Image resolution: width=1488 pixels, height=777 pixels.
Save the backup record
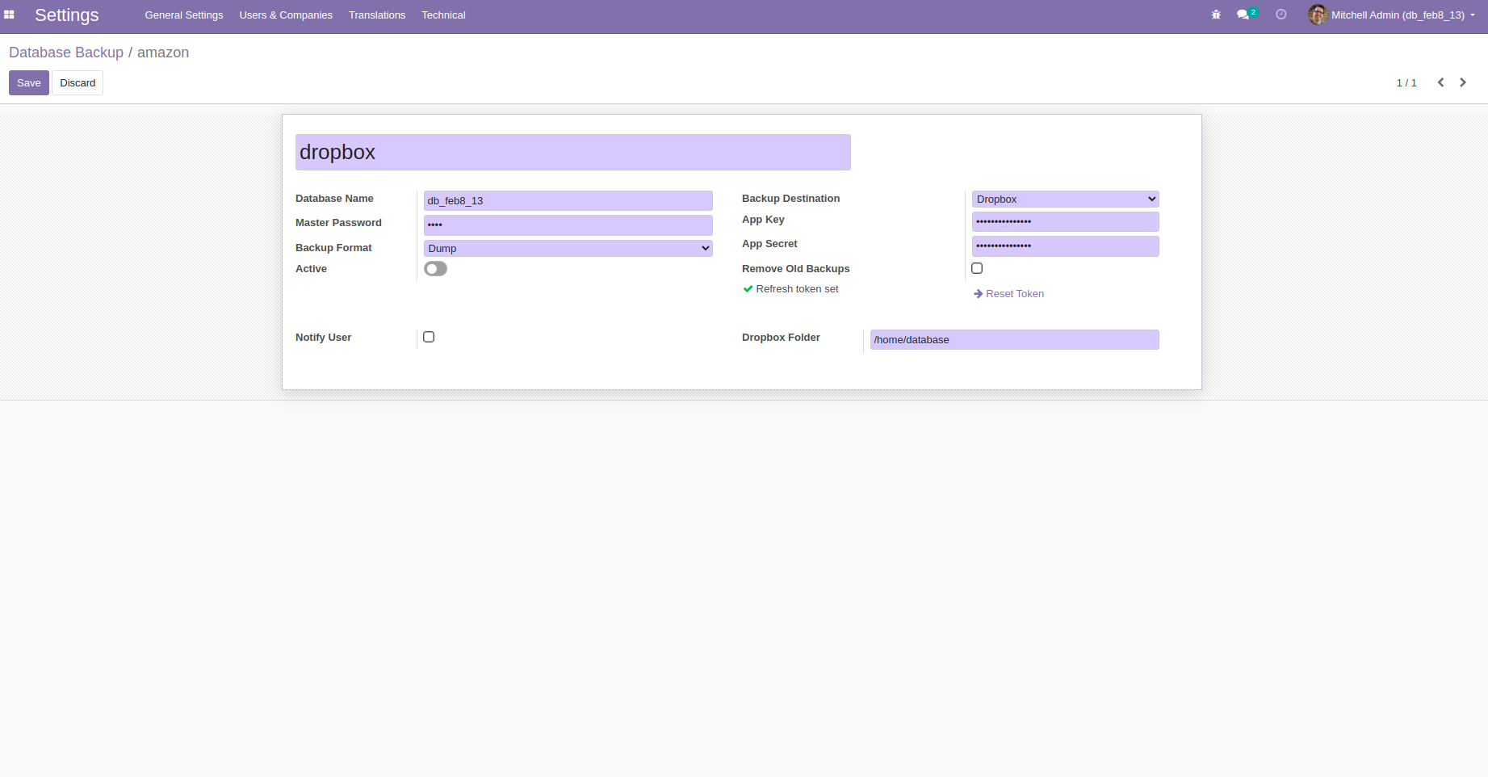29,82
